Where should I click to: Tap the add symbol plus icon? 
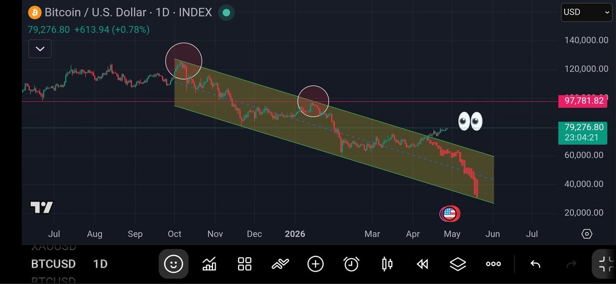(315, 264)
